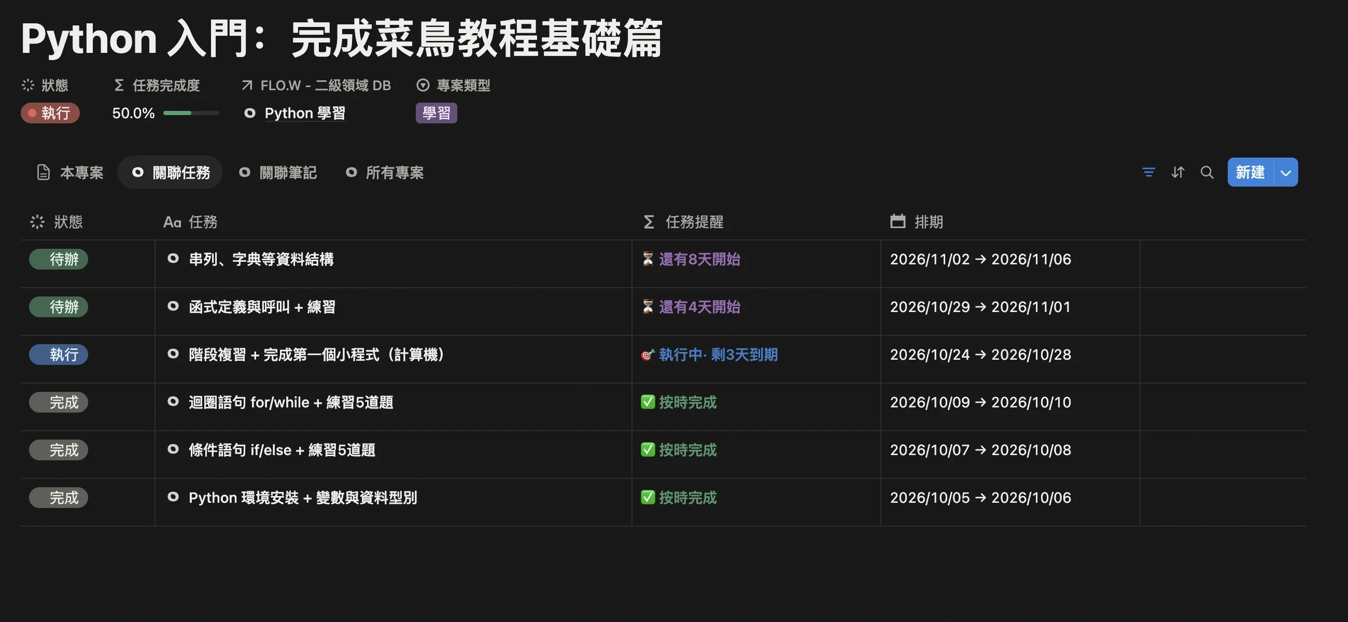Expand the dropdown arrow next to 新建
Viewport: 1348px width, 622px height.
[x=1285, y=172]
